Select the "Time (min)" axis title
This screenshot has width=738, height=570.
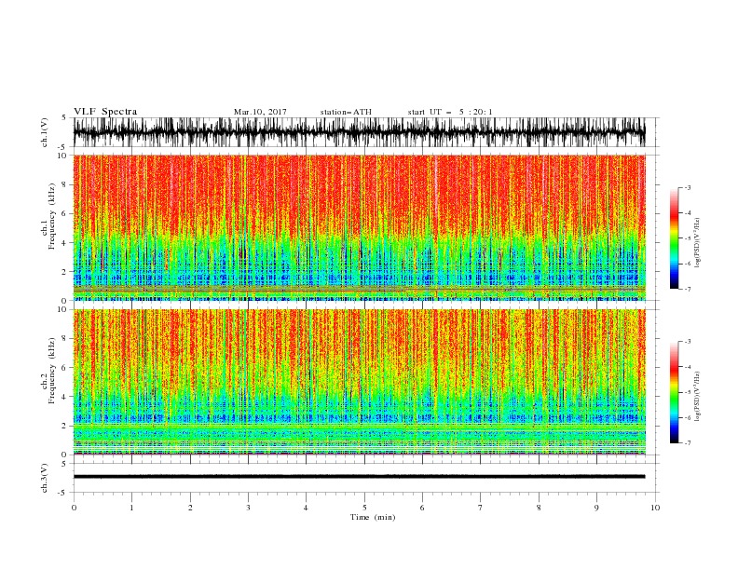(373, 517)
